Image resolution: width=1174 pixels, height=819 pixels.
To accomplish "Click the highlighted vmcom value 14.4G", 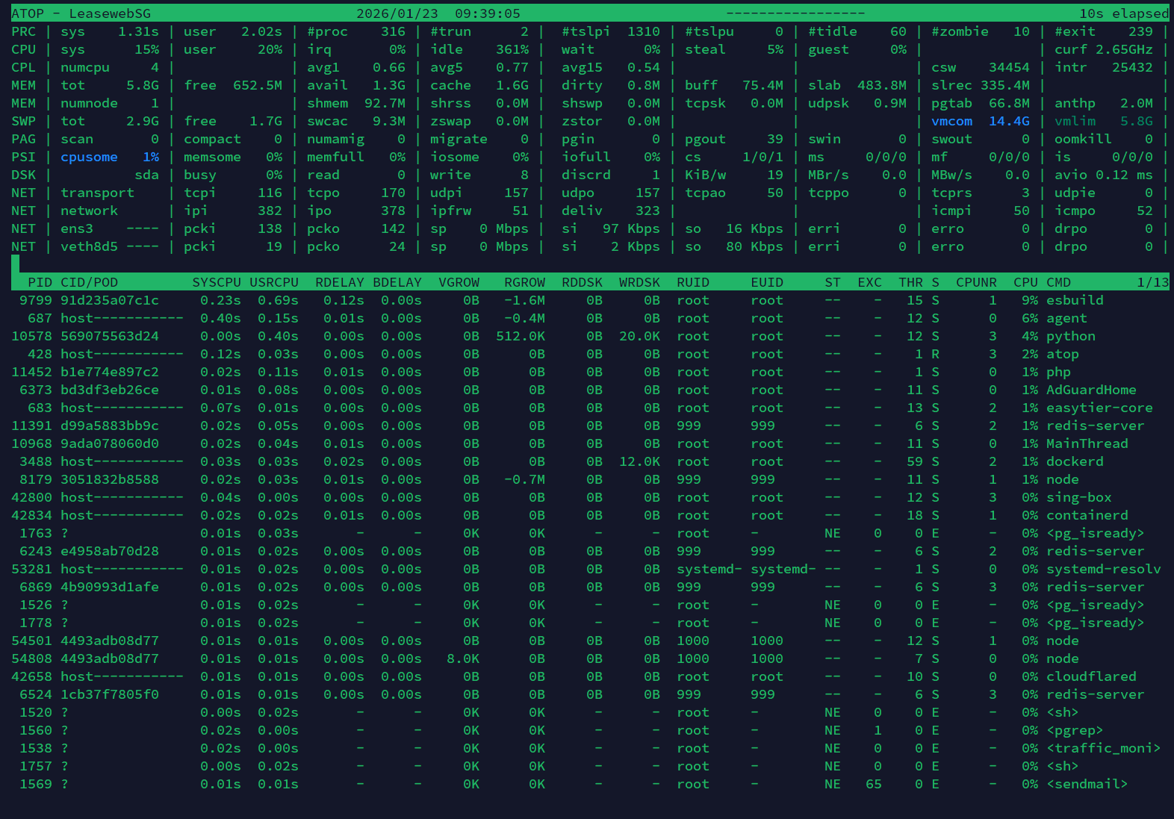I will (1009, 121).
